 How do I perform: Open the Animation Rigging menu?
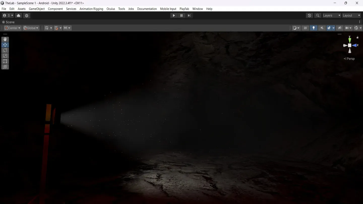(91, 9)
